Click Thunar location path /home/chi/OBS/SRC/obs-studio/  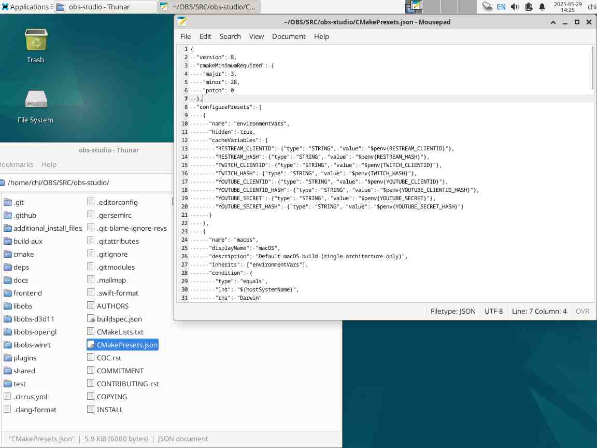pyautogui.click(x=58, y=183)
